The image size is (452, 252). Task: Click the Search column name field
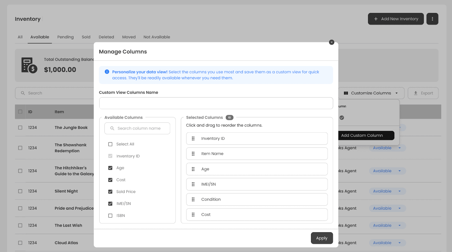pos(137,128)
